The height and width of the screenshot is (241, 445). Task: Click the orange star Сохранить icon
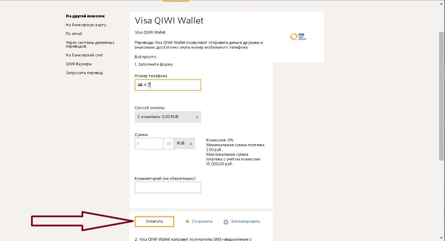187,222
